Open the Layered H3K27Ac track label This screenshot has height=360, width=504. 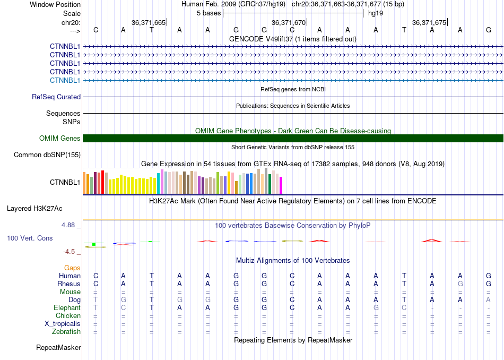tap(34, 209)
